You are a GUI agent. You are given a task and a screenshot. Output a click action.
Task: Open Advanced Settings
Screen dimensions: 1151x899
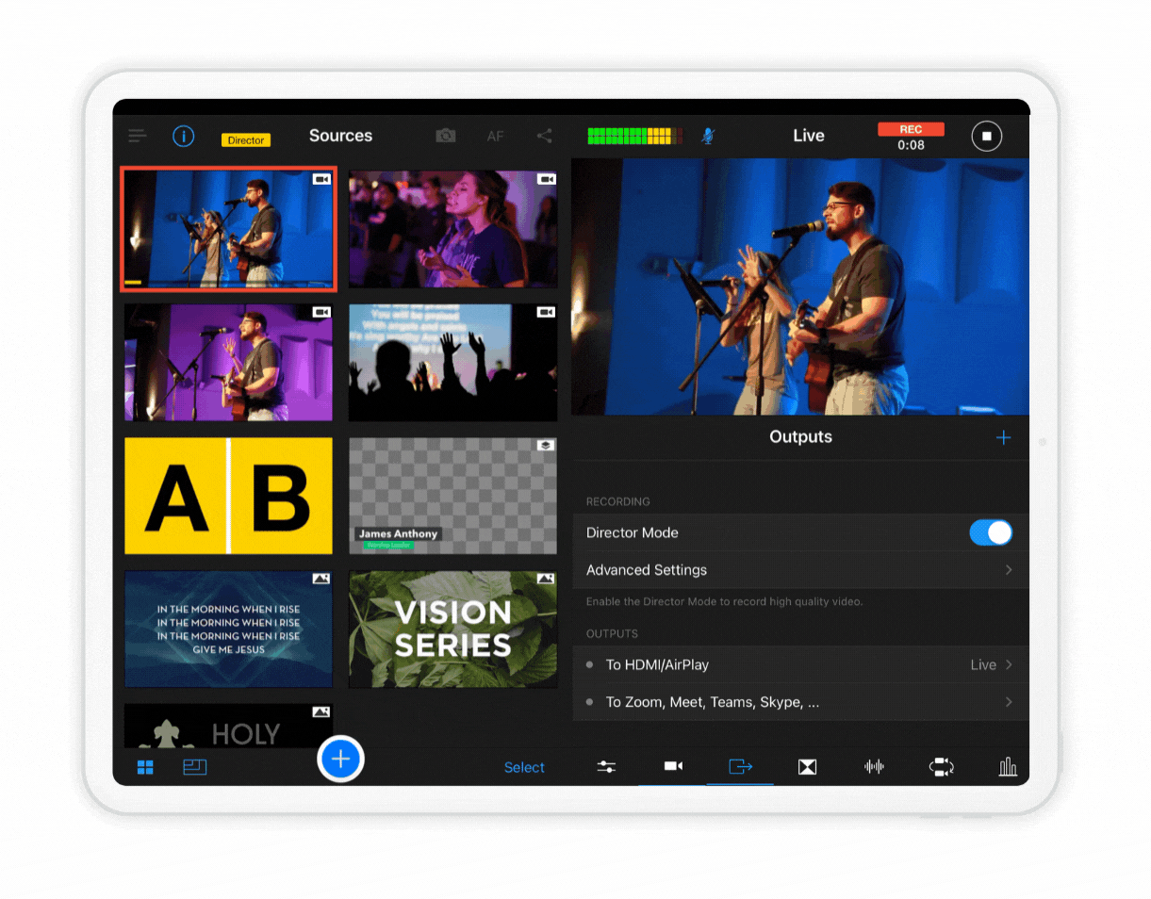point(800,570)
